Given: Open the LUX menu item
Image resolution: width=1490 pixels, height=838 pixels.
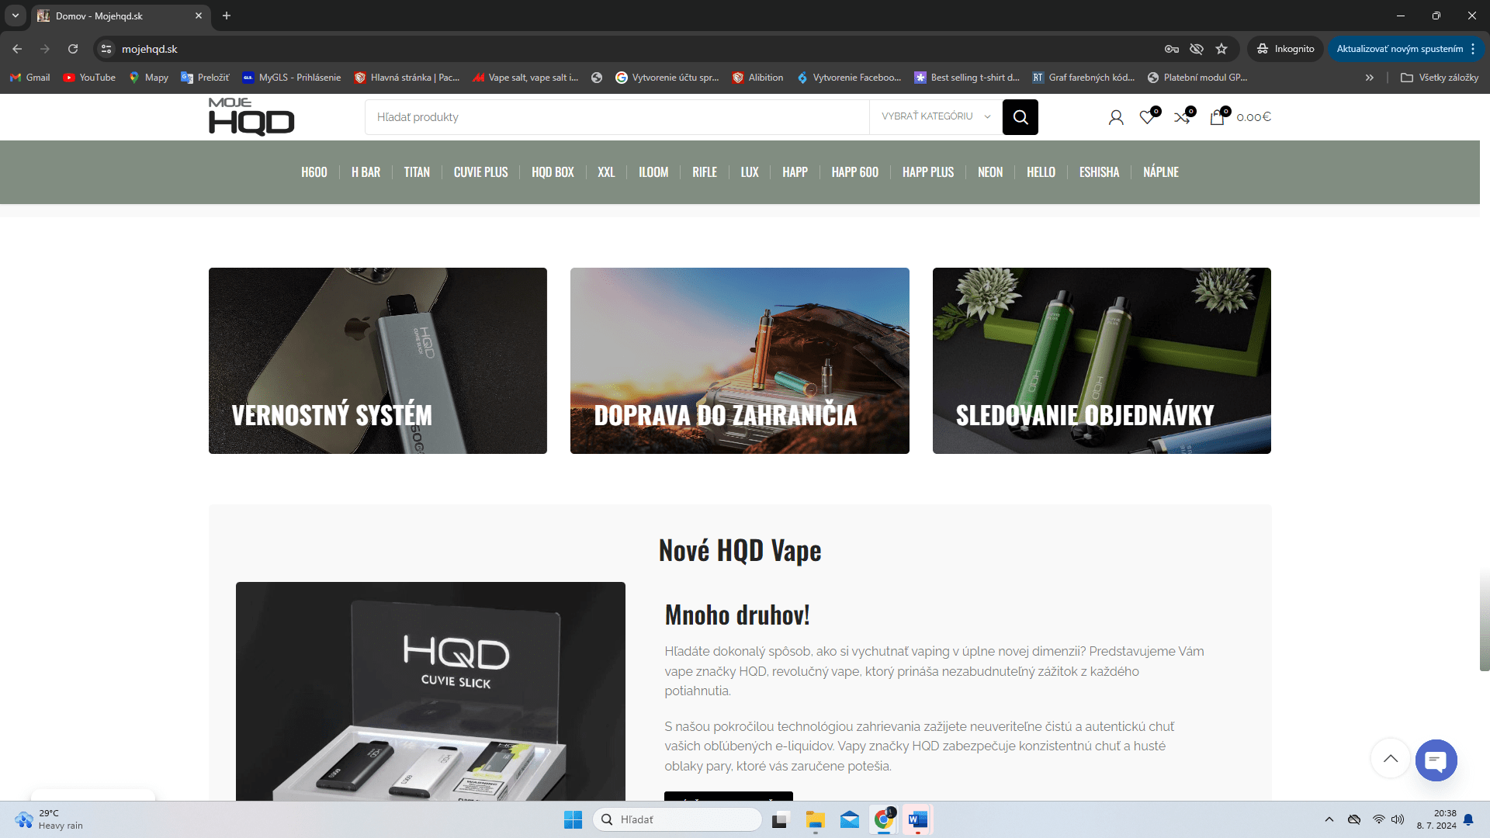Looking at the screenshot, I should tap(750, 172).
